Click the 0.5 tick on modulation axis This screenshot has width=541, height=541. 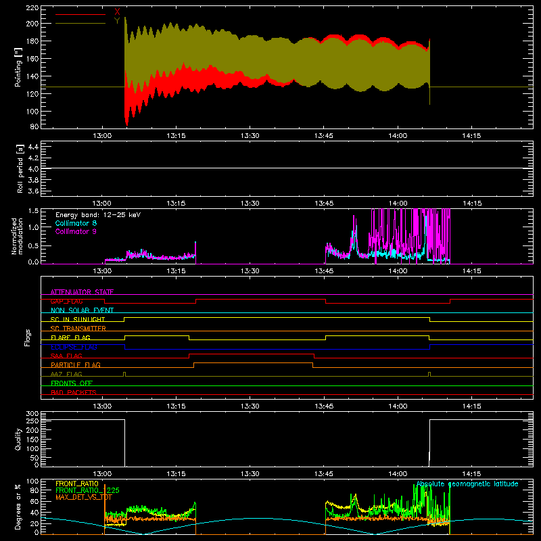click(33, 245)
